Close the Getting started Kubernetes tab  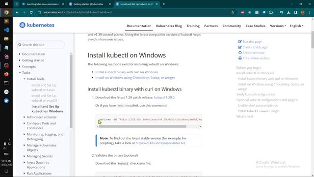click(110, 4)
